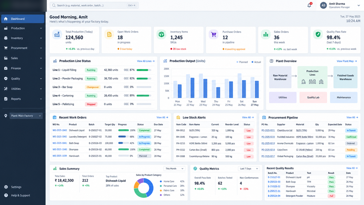Click the Fail result for Detergent Powder
The height and width of the screenshot is (205, 364).
331,196
